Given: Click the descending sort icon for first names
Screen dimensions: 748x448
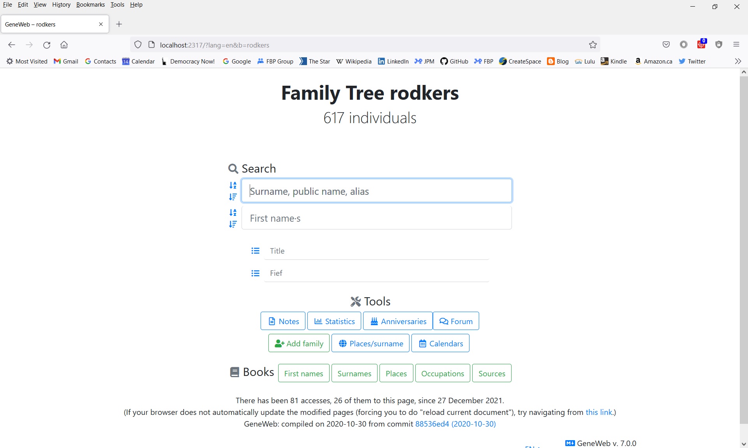Looking at the screenshot, I should 233,225.
